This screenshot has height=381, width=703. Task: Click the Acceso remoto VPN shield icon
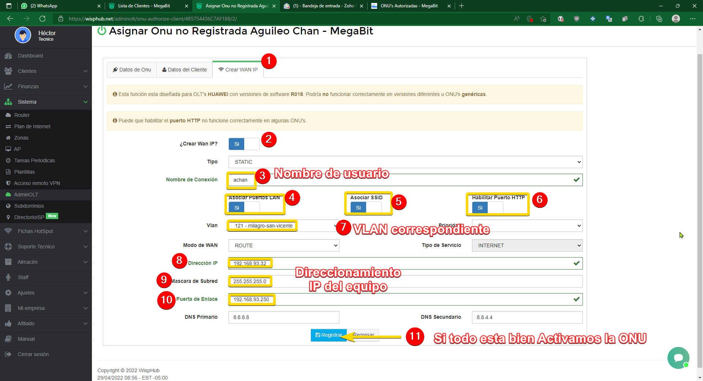pos(8,183)
